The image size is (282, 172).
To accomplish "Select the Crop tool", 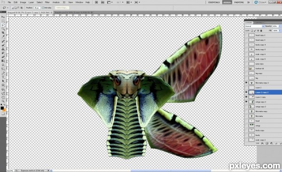I will tap(3, 33).
